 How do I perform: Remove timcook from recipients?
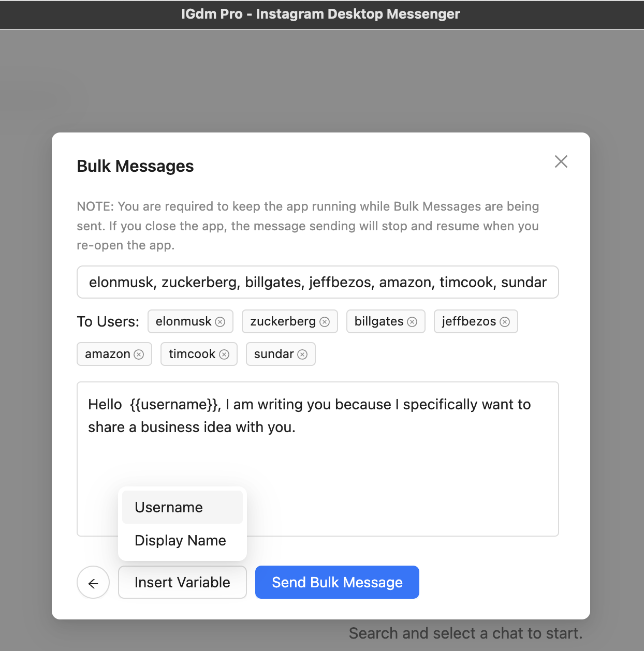(224, 354)
